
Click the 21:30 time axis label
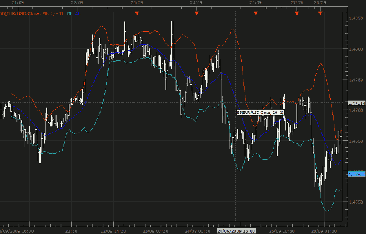[71, 231]
